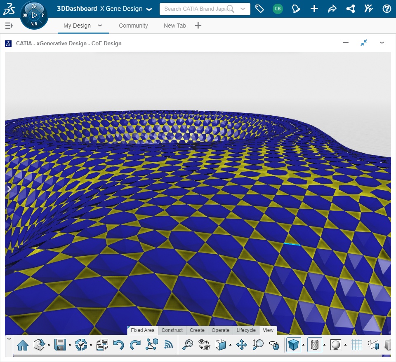Switch to the Community tab
396x362 pixels.
133,26
